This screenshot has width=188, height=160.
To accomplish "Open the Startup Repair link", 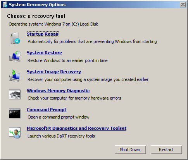I will coord(43,34).
